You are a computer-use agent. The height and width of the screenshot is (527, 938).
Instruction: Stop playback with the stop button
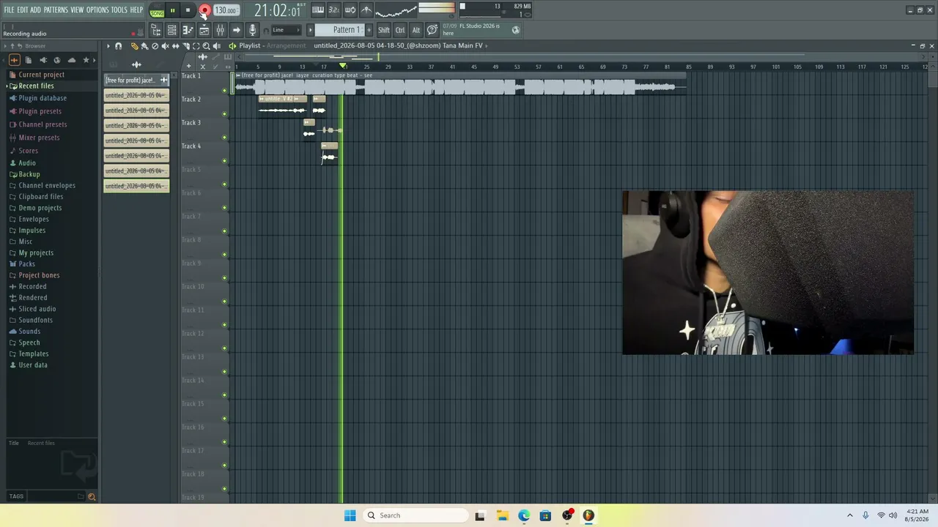click(188, 10)
